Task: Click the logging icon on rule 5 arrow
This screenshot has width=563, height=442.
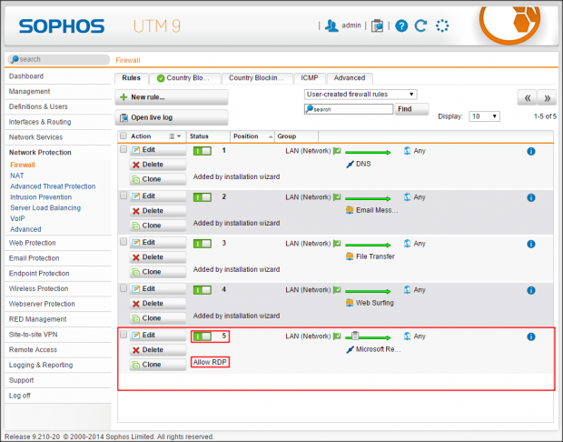Action: [x=355, y=336]
